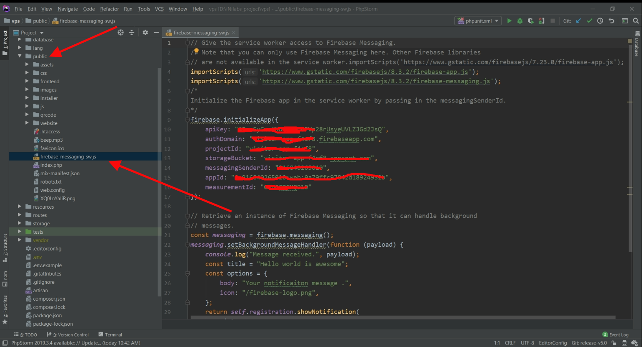Screen dimensions: 642x347
Task: Change CRLF line separator in status bar
Action: tap(510, 343)
